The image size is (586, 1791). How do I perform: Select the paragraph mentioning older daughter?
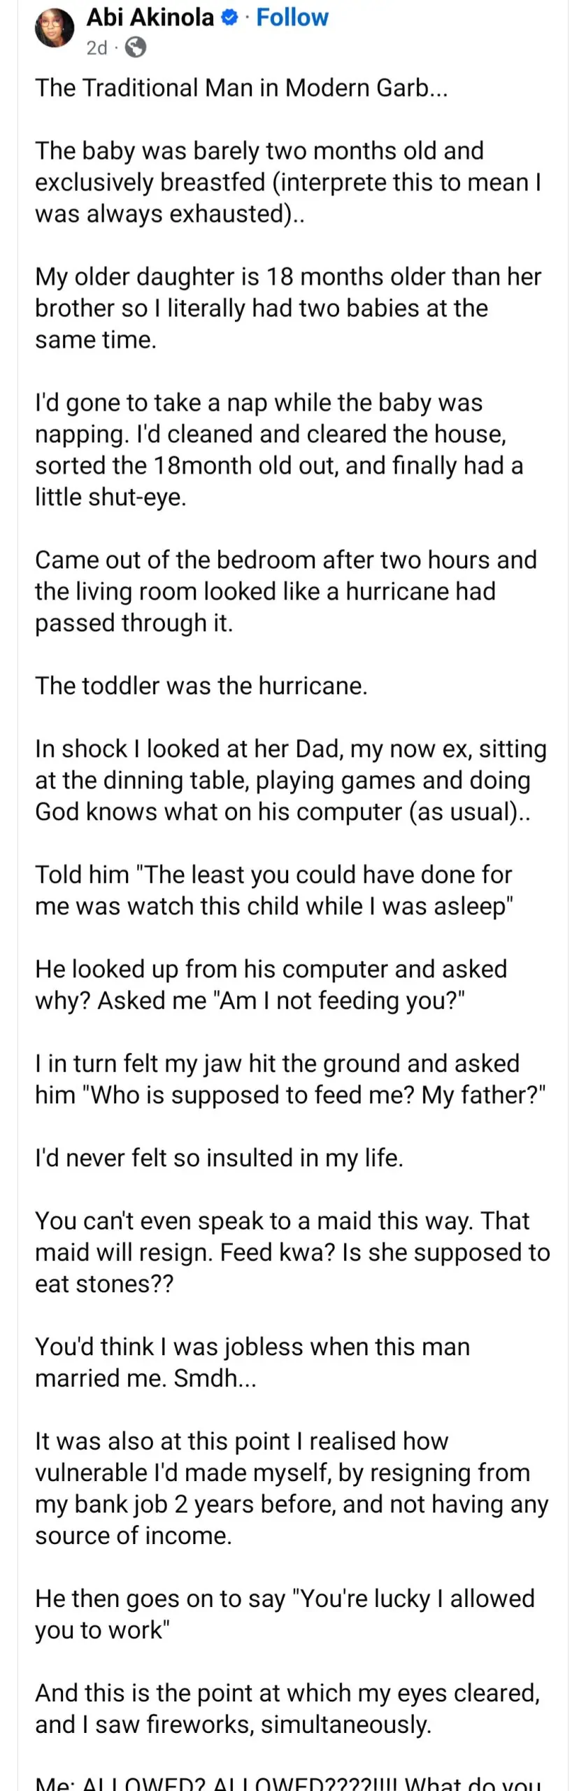pyautogui.click(x=287, y=308)
